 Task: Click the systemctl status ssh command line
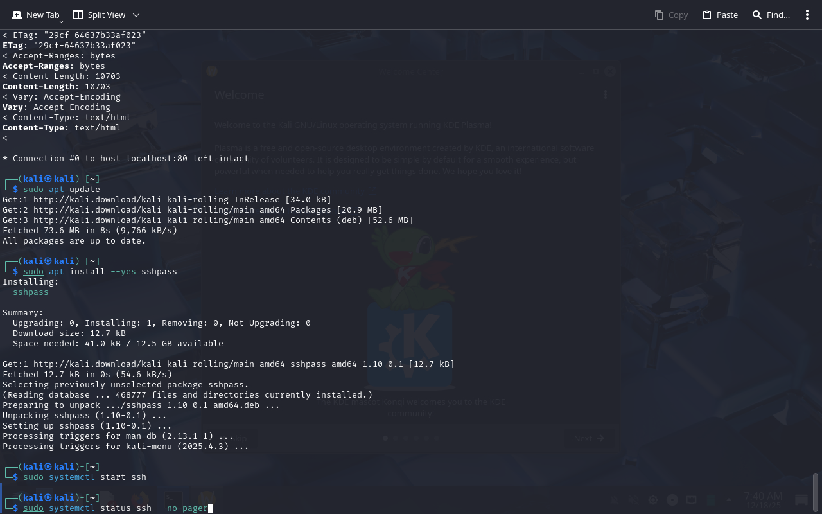[x=116, y=508]
